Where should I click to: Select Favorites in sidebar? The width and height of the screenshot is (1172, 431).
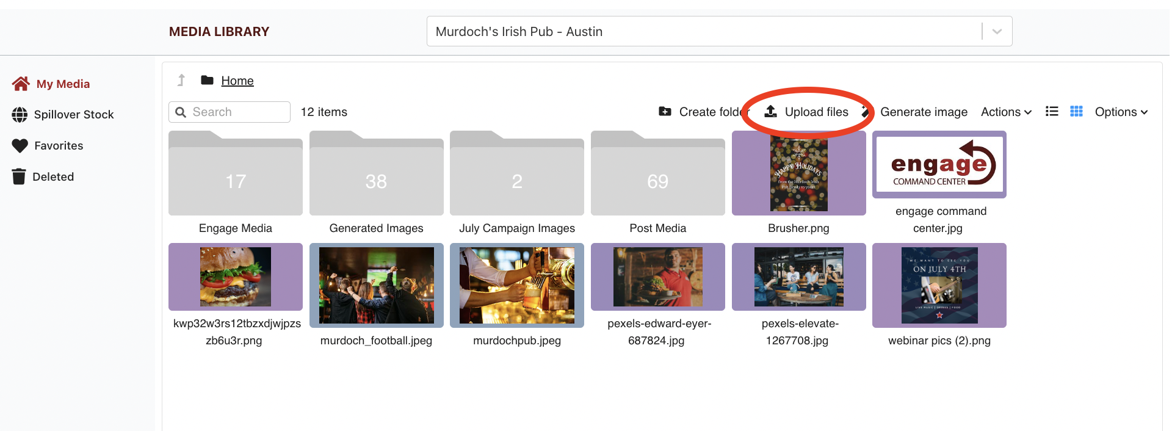(59, 146)
